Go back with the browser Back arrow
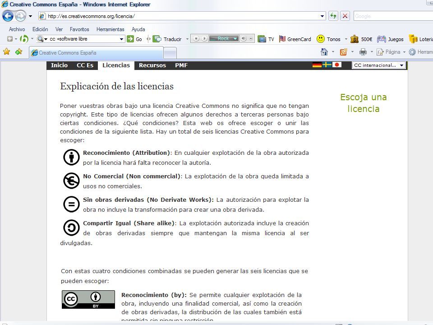 pos(8,16)
